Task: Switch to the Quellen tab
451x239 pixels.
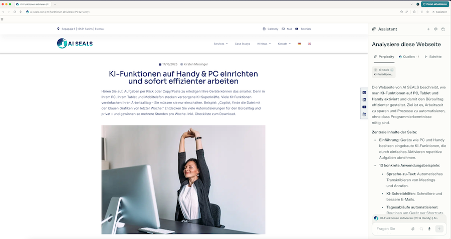Action: (x=409, y=57)
